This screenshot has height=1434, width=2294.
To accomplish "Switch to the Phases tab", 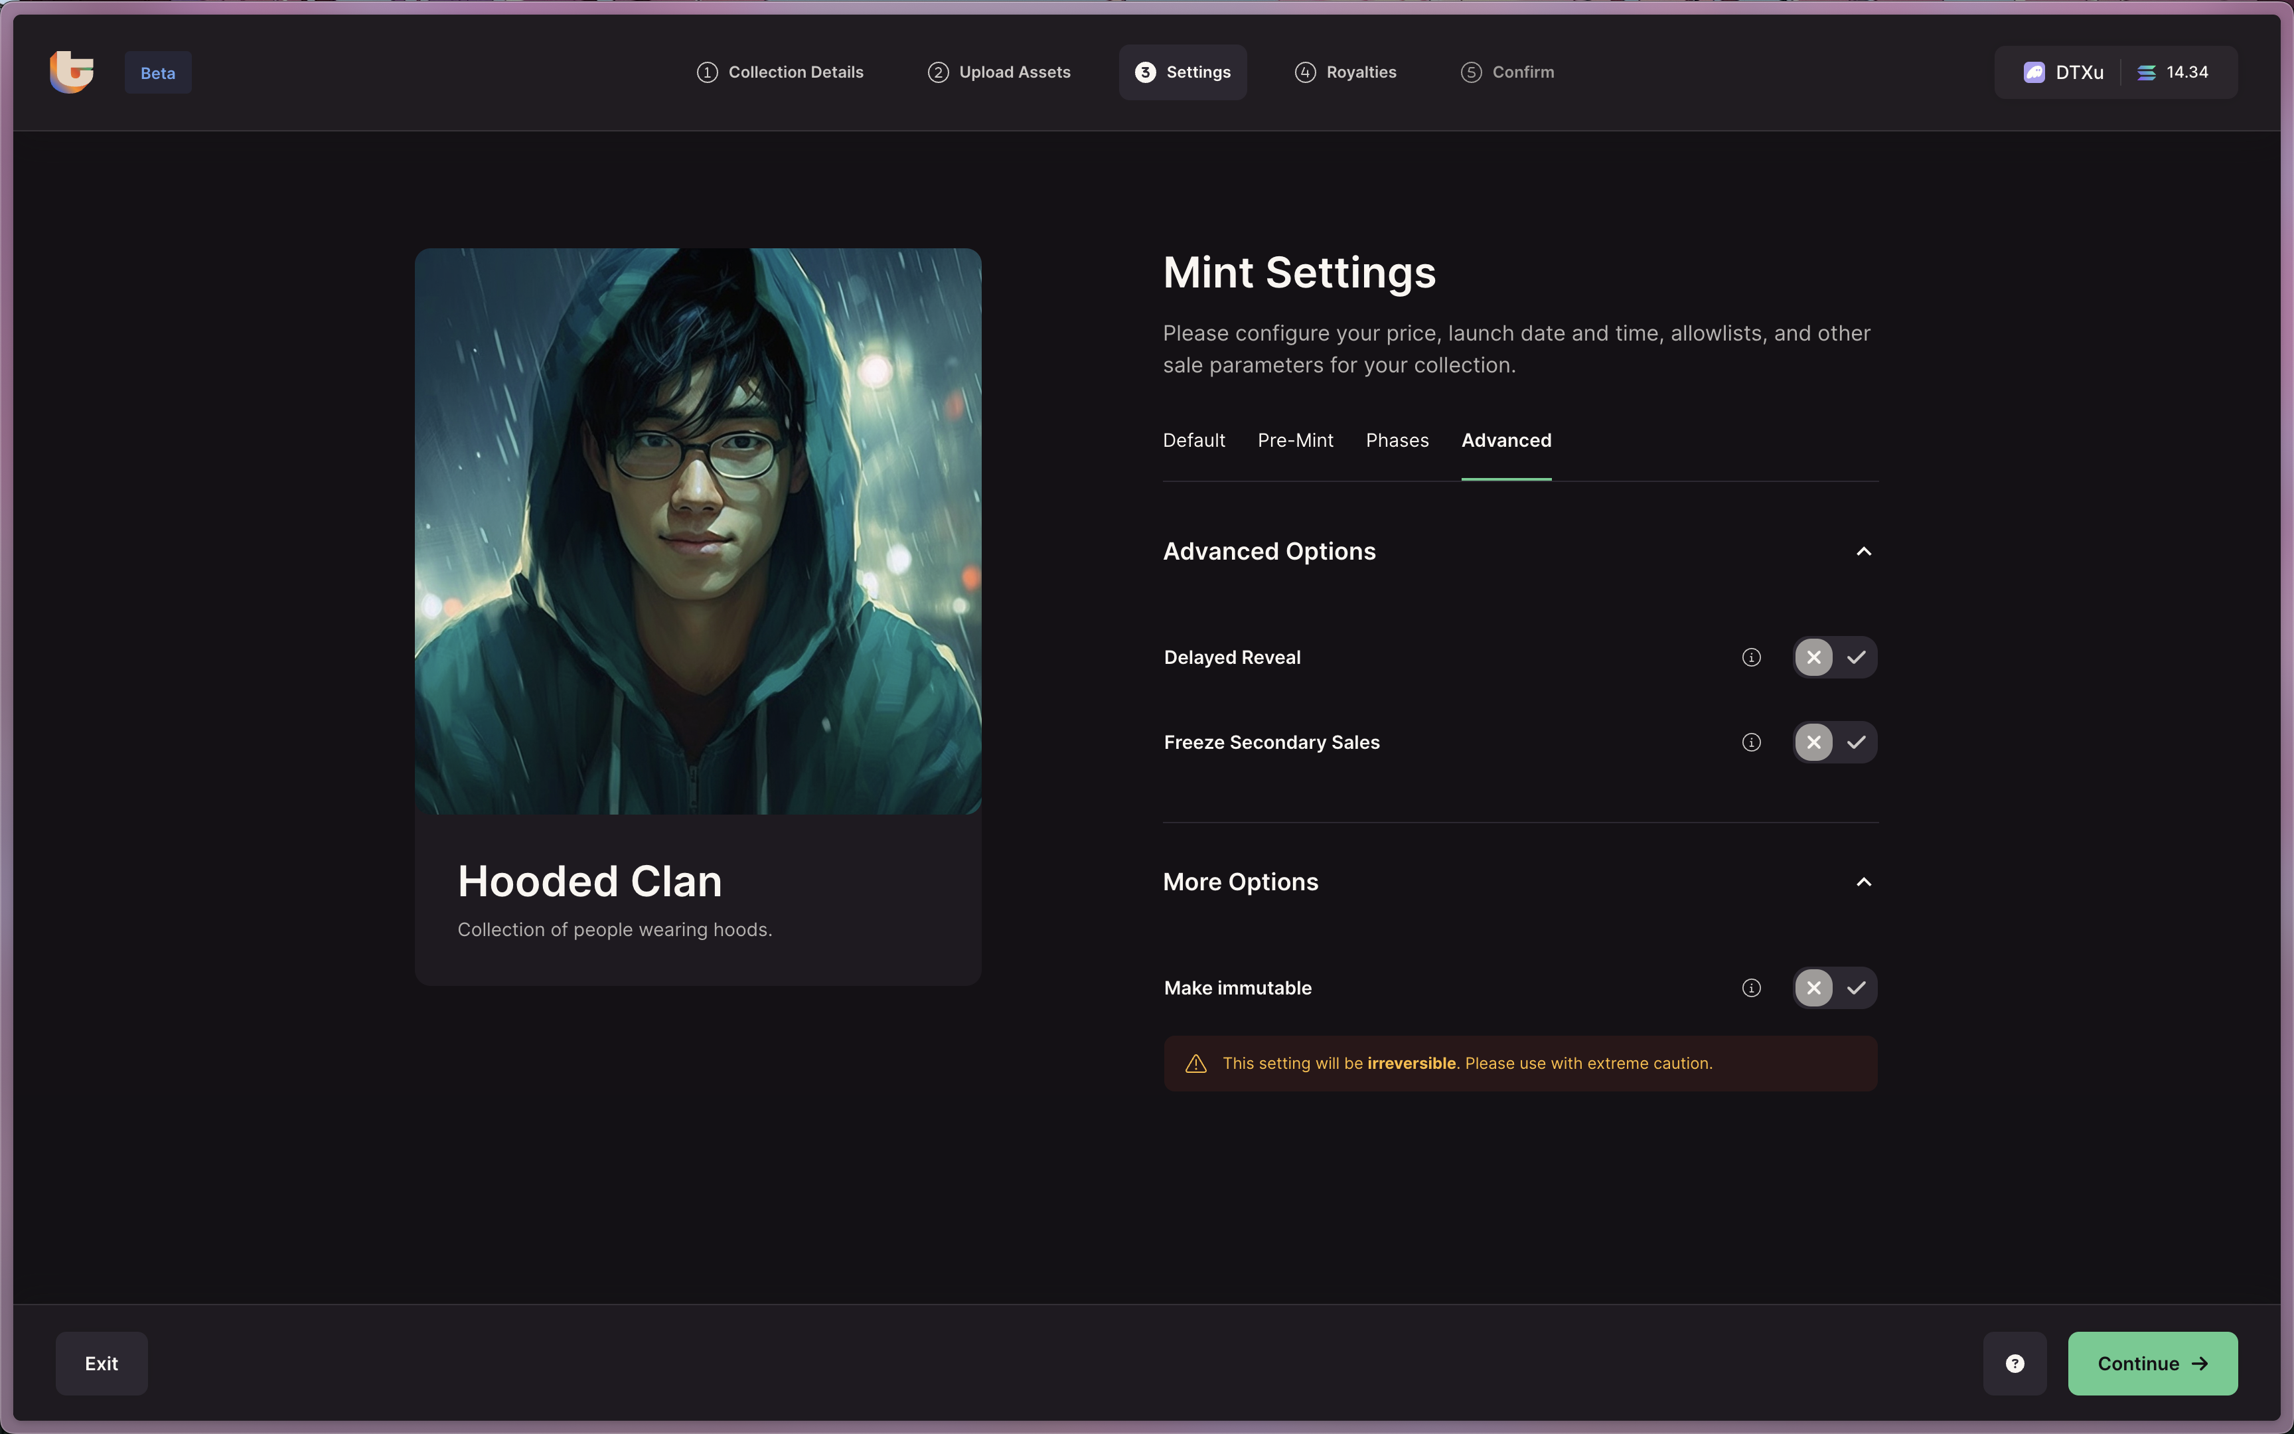I will pyautogui.click(x=1397, y=440).
